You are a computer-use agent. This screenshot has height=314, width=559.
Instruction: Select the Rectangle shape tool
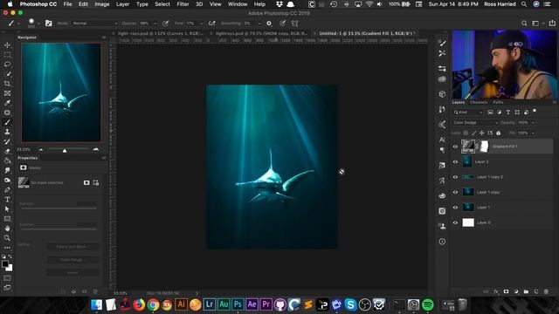coord(7,219)
